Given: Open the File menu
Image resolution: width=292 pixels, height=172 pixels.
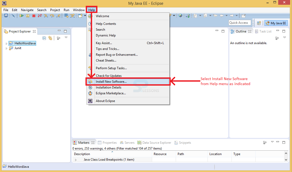Looking at the screenshot, I should coord(6,10).
